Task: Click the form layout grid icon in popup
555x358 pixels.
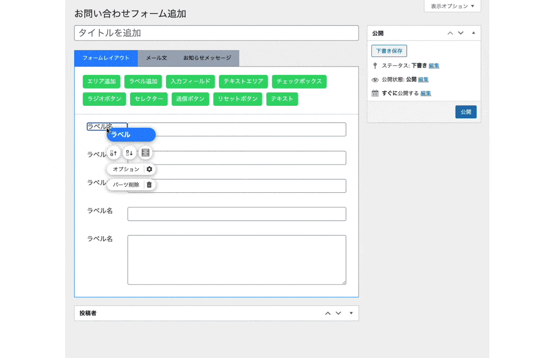Action: [x=145, y=153]
